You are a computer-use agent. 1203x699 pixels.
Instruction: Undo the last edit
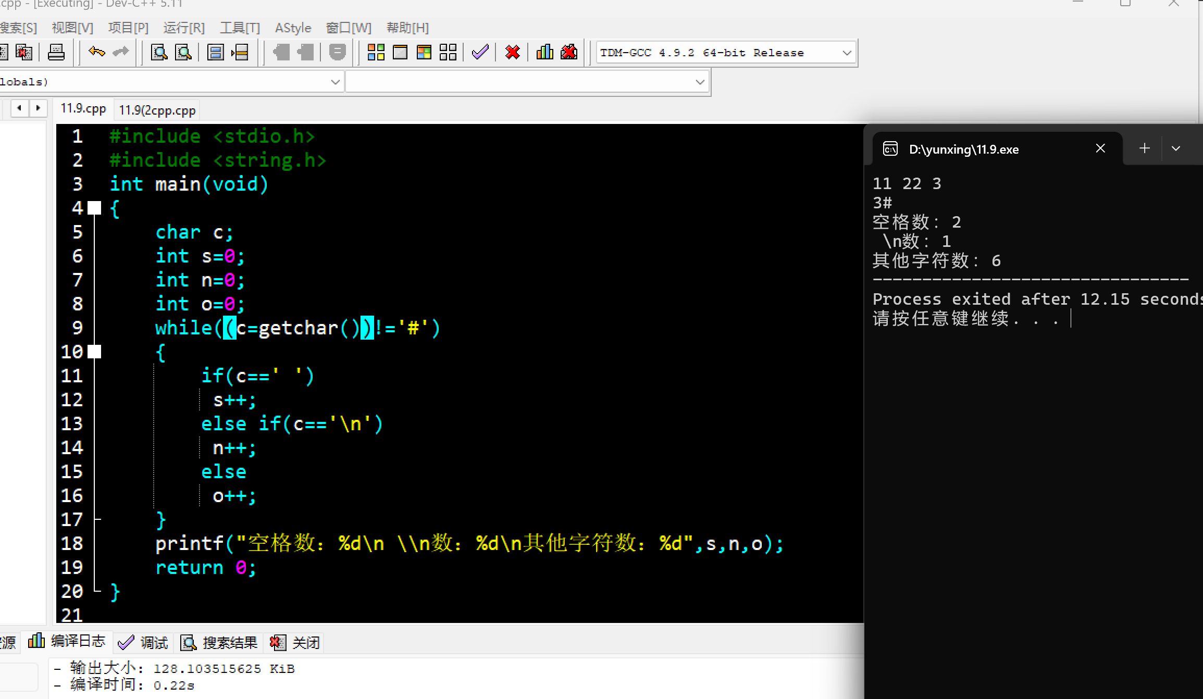pos(96,52)
